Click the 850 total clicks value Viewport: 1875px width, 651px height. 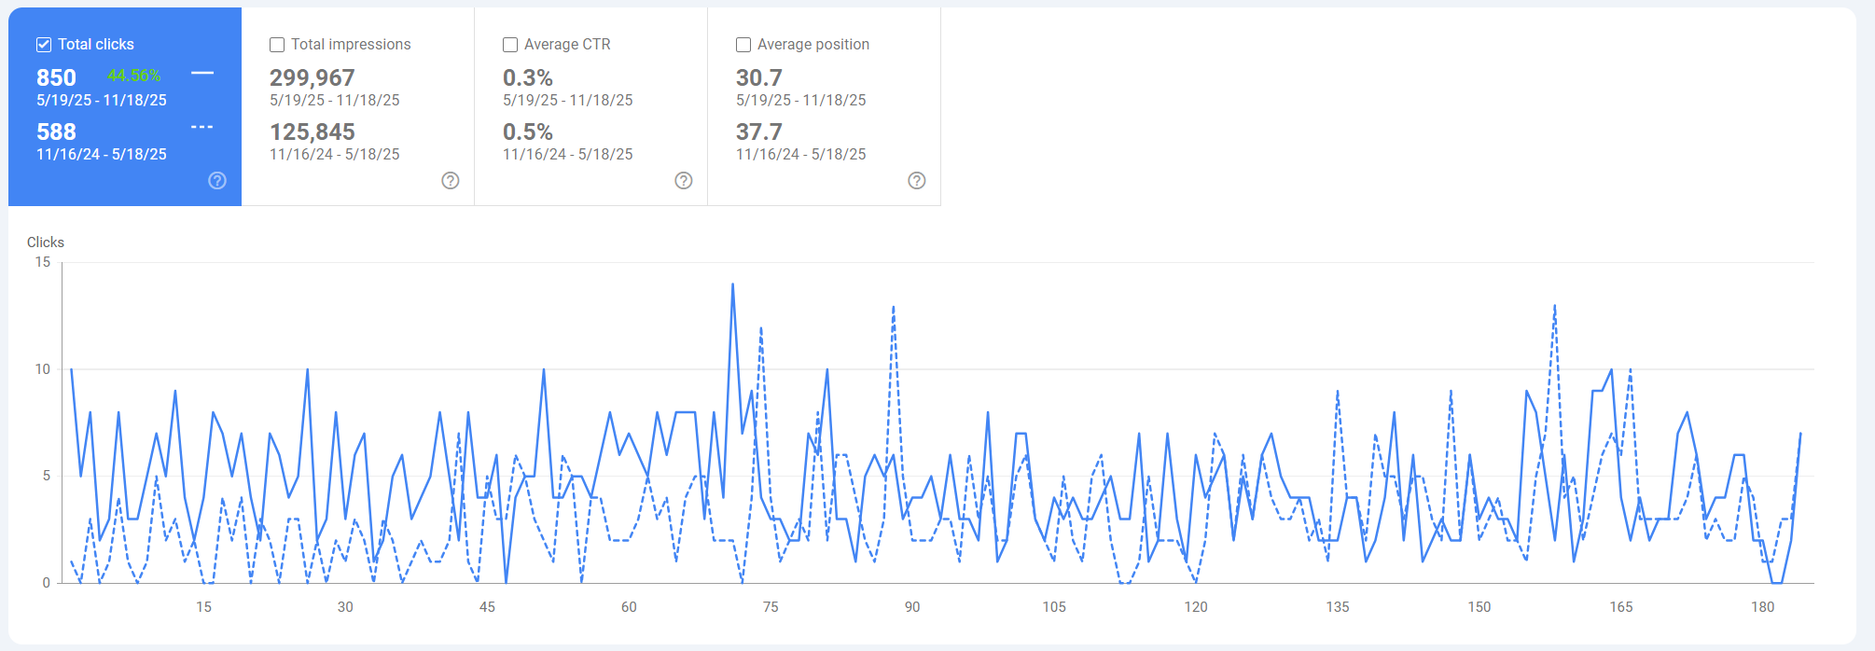[56, 77]
